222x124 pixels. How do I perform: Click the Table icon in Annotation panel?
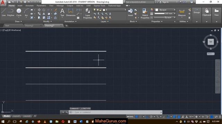pos(78,18)
